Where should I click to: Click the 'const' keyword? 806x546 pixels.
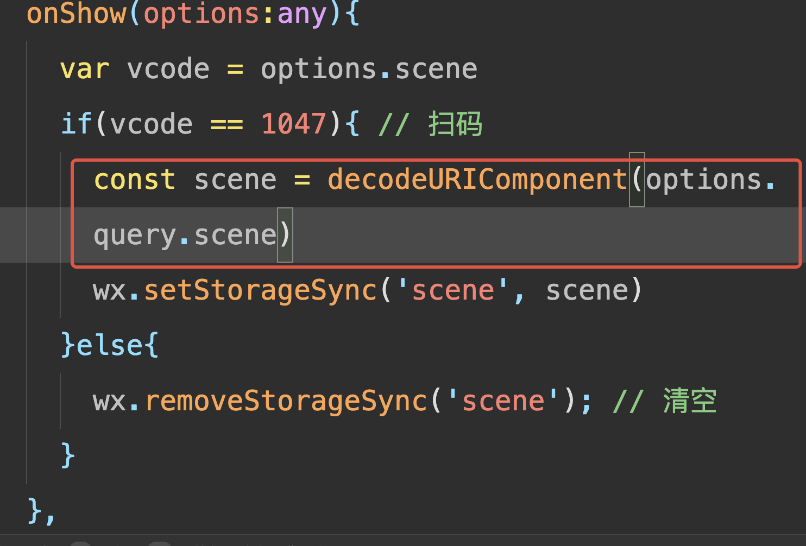pyautogui.click(x=135, y=180)
